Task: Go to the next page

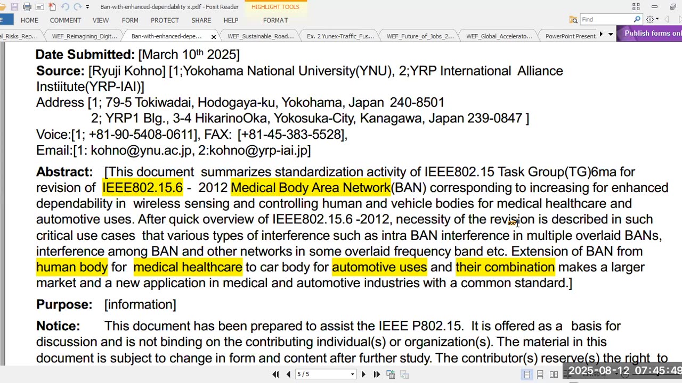Action: coord(363,374)
